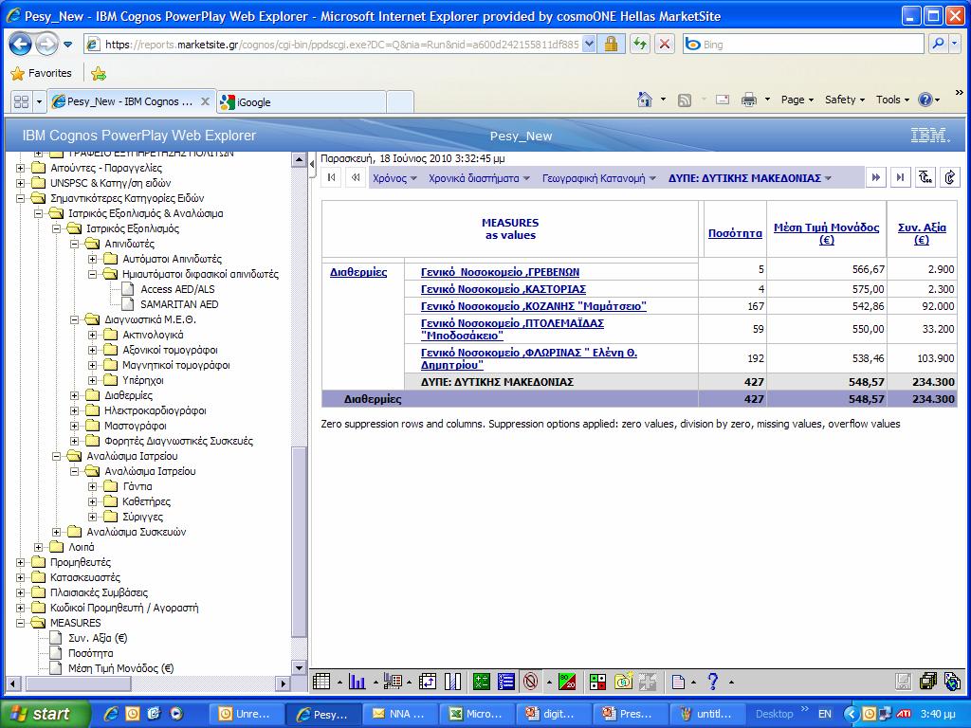Expand the Διαθερμίες folder in tree
The image size is (971, 728).
click(x=74, y=395)
